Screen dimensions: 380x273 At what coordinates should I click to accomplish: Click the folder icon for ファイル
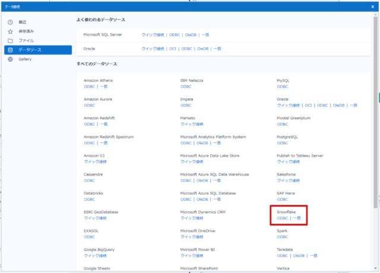[10, 41]
